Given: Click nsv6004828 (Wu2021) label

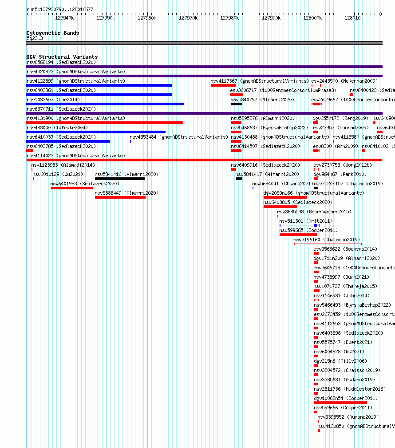Looking at the screenshot, I should (339, 352).
